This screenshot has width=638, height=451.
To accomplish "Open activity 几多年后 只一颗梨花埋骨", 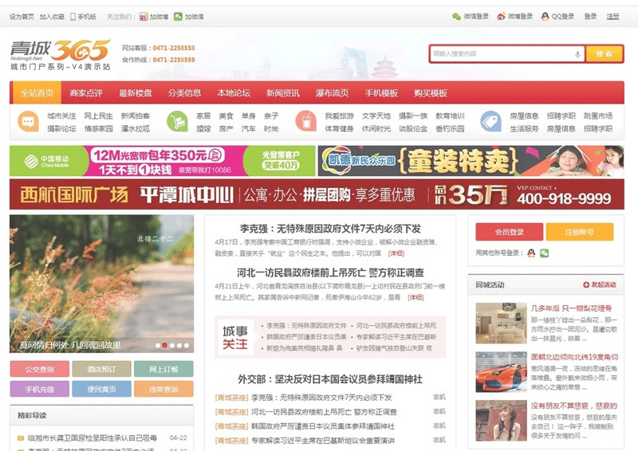I will pos(571,308).
